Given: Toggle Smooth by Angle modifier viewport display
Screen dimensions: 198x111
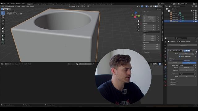Looking at the screenshot, I should coord(187,51).
